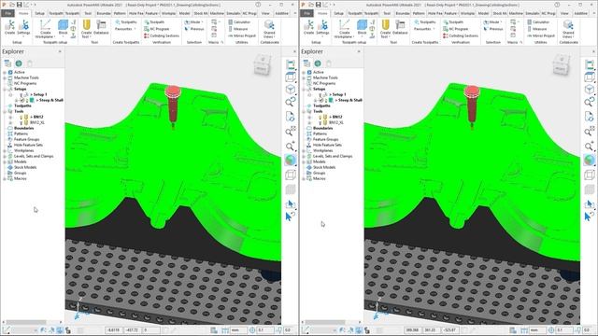Click wireframe cube icon in left view toolbar

[x=291, y=175]
